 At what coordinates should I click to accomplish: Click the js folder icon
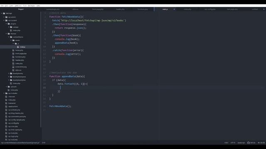16,43
